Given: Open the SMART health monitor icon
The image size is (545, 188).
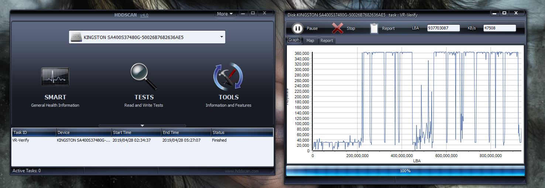Looking at the screenshot, I should click(x=55, y=77).
